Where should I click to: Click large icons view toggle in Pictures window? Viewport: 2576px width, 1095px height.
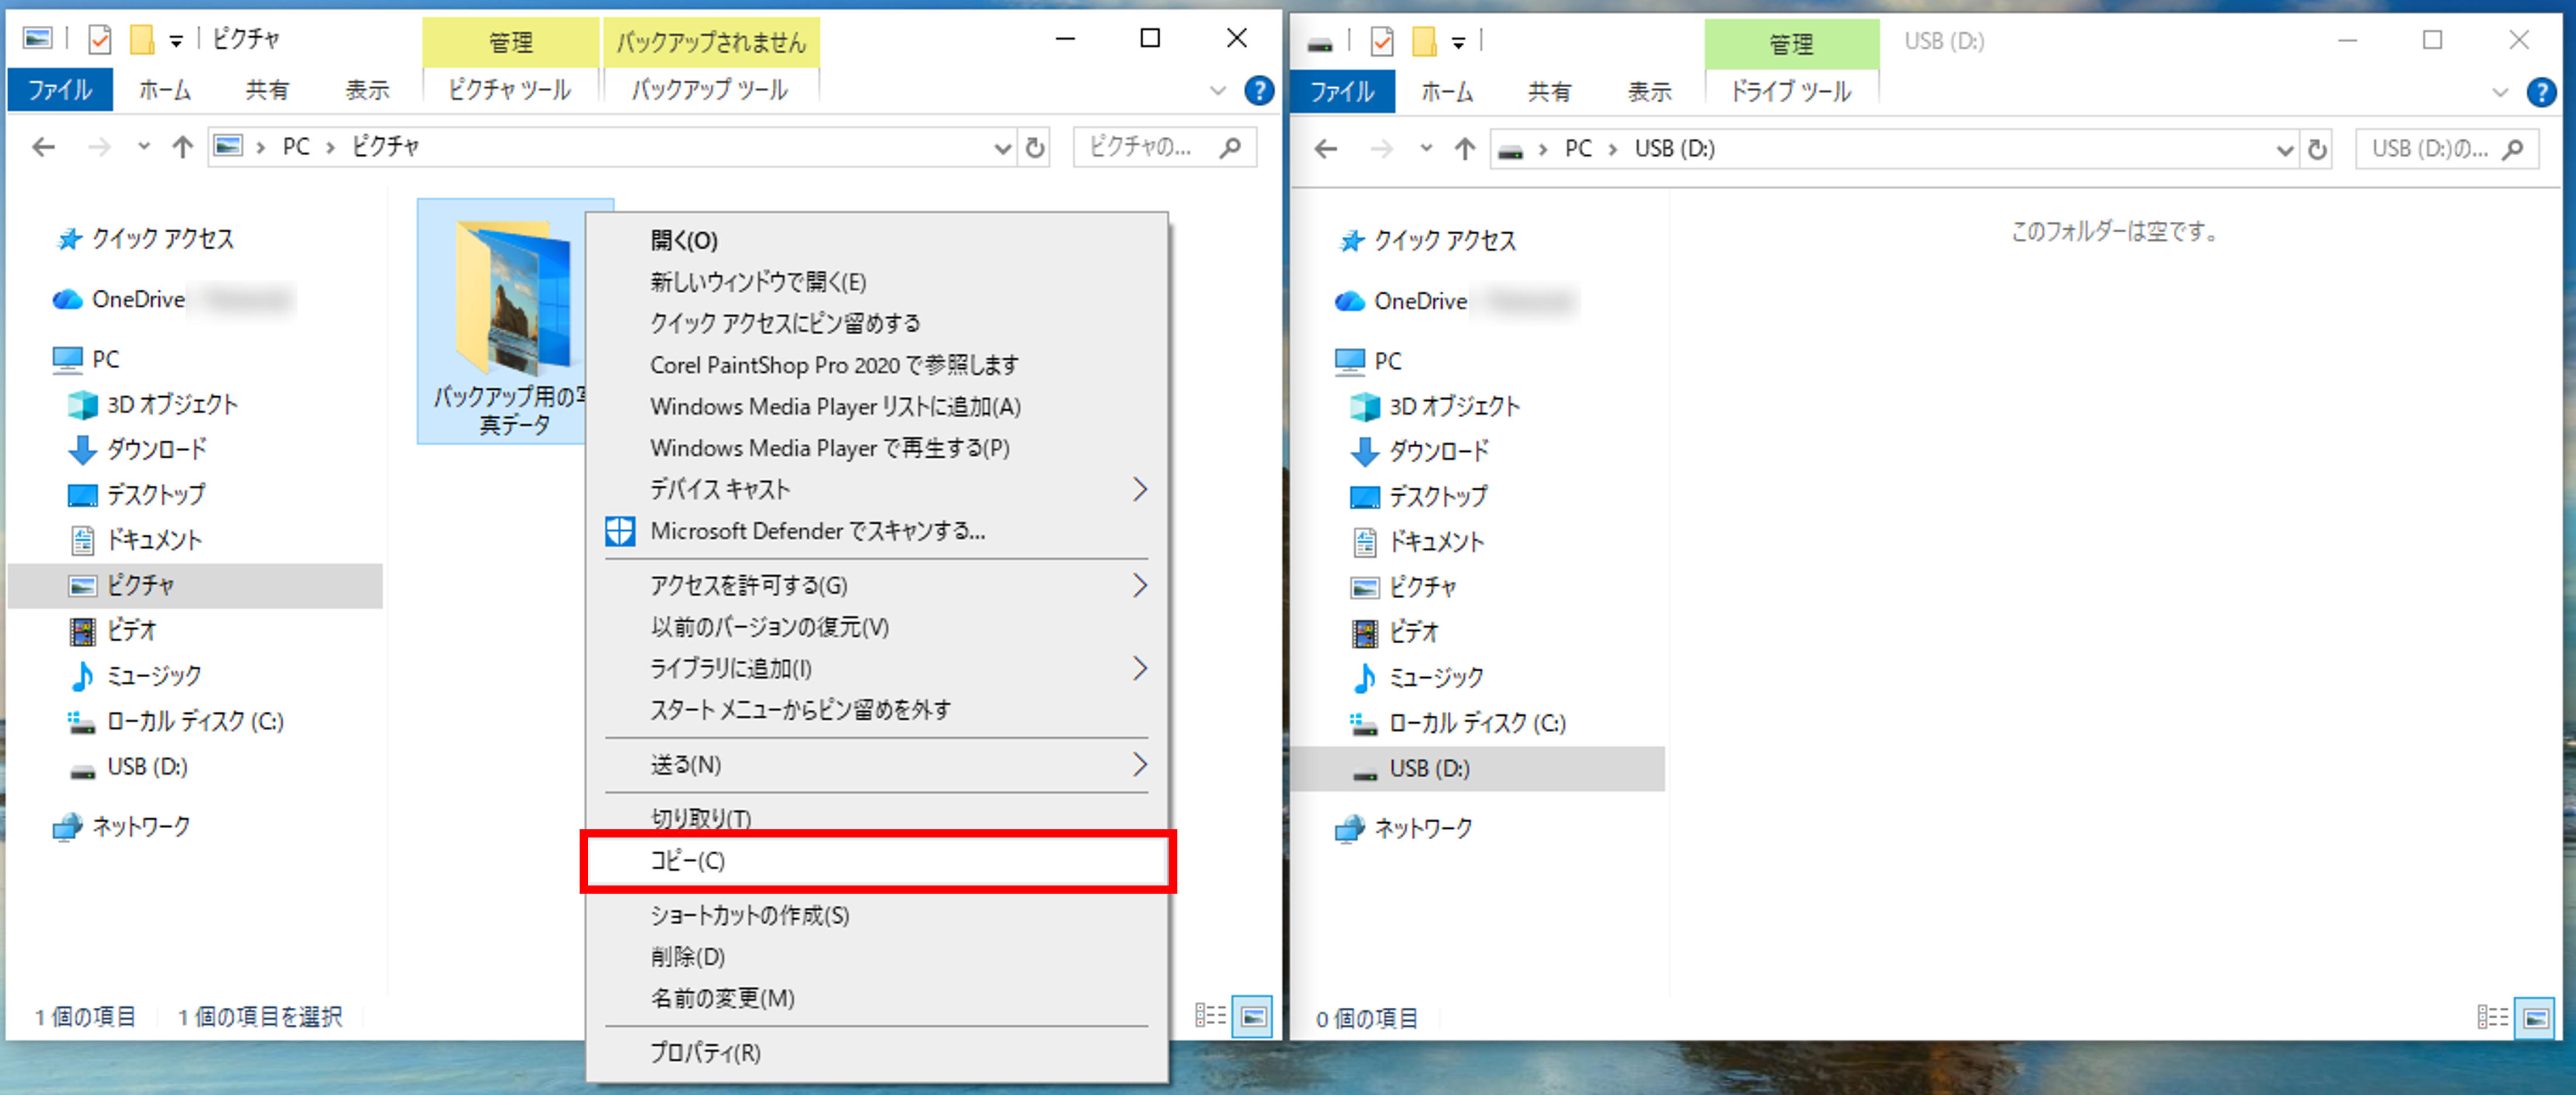tap(1252, 1017)
